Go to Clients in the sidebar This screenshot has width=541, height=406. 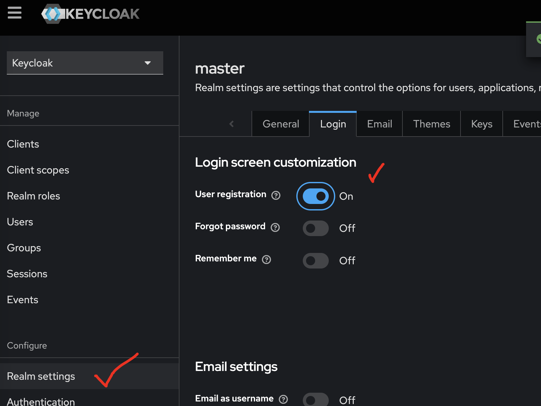(x=90, y=144)
